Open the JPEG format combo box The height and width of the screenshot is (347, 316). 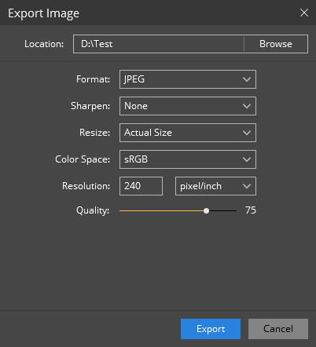tap(188, 79)
